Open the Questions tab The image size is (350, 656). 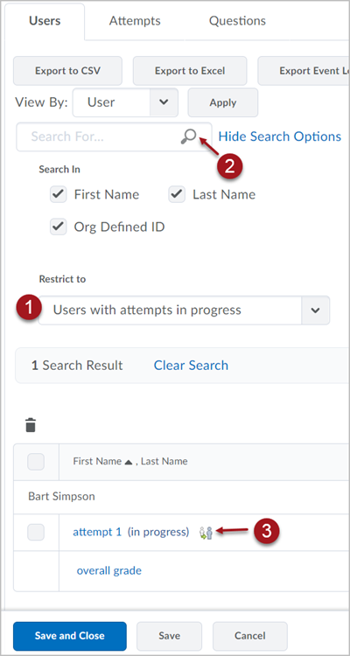[x=237, y=21]
